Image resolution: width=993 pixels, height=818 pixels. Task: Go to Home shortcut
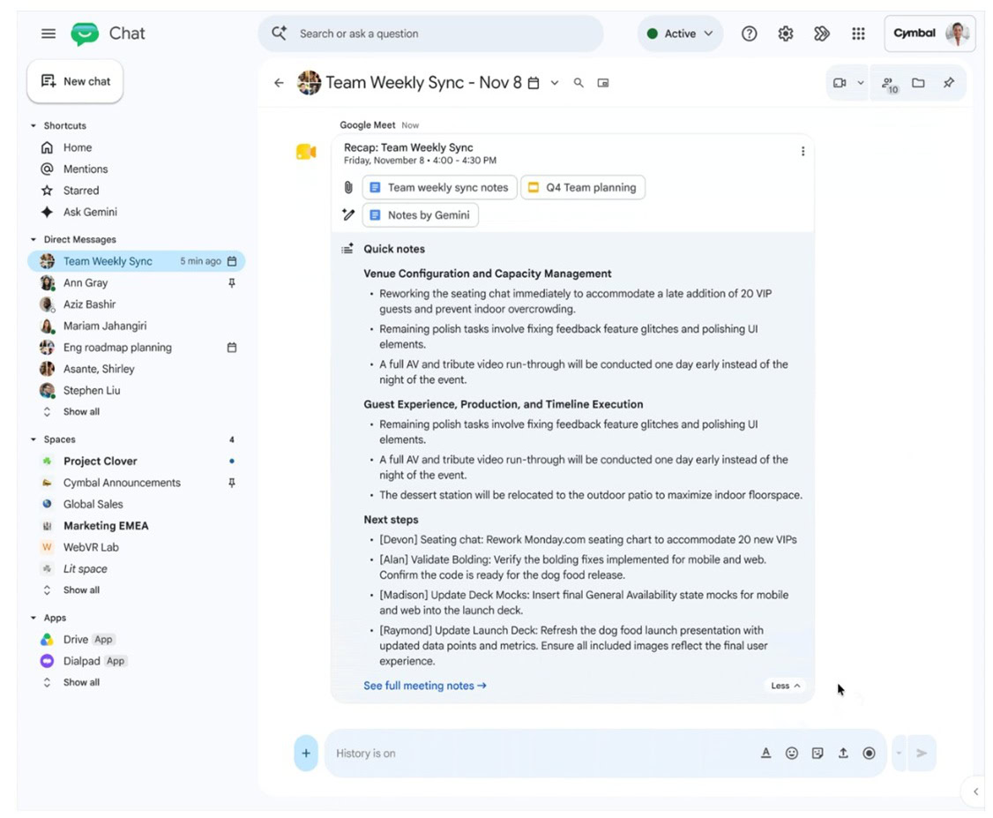(x=78, y=147)
